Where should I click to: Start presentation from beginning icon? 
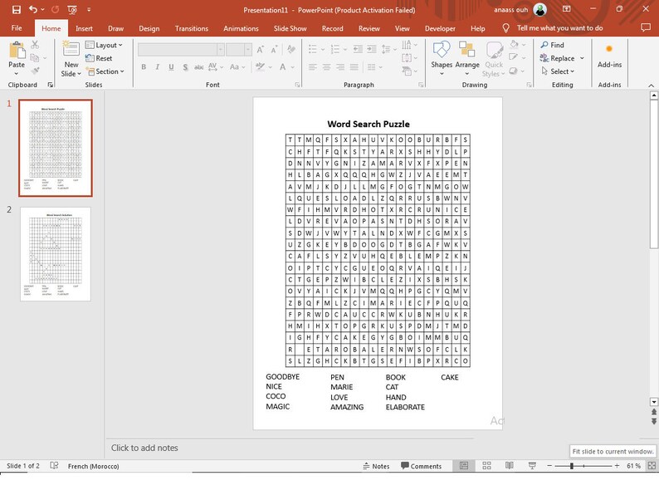pos(72,9)
